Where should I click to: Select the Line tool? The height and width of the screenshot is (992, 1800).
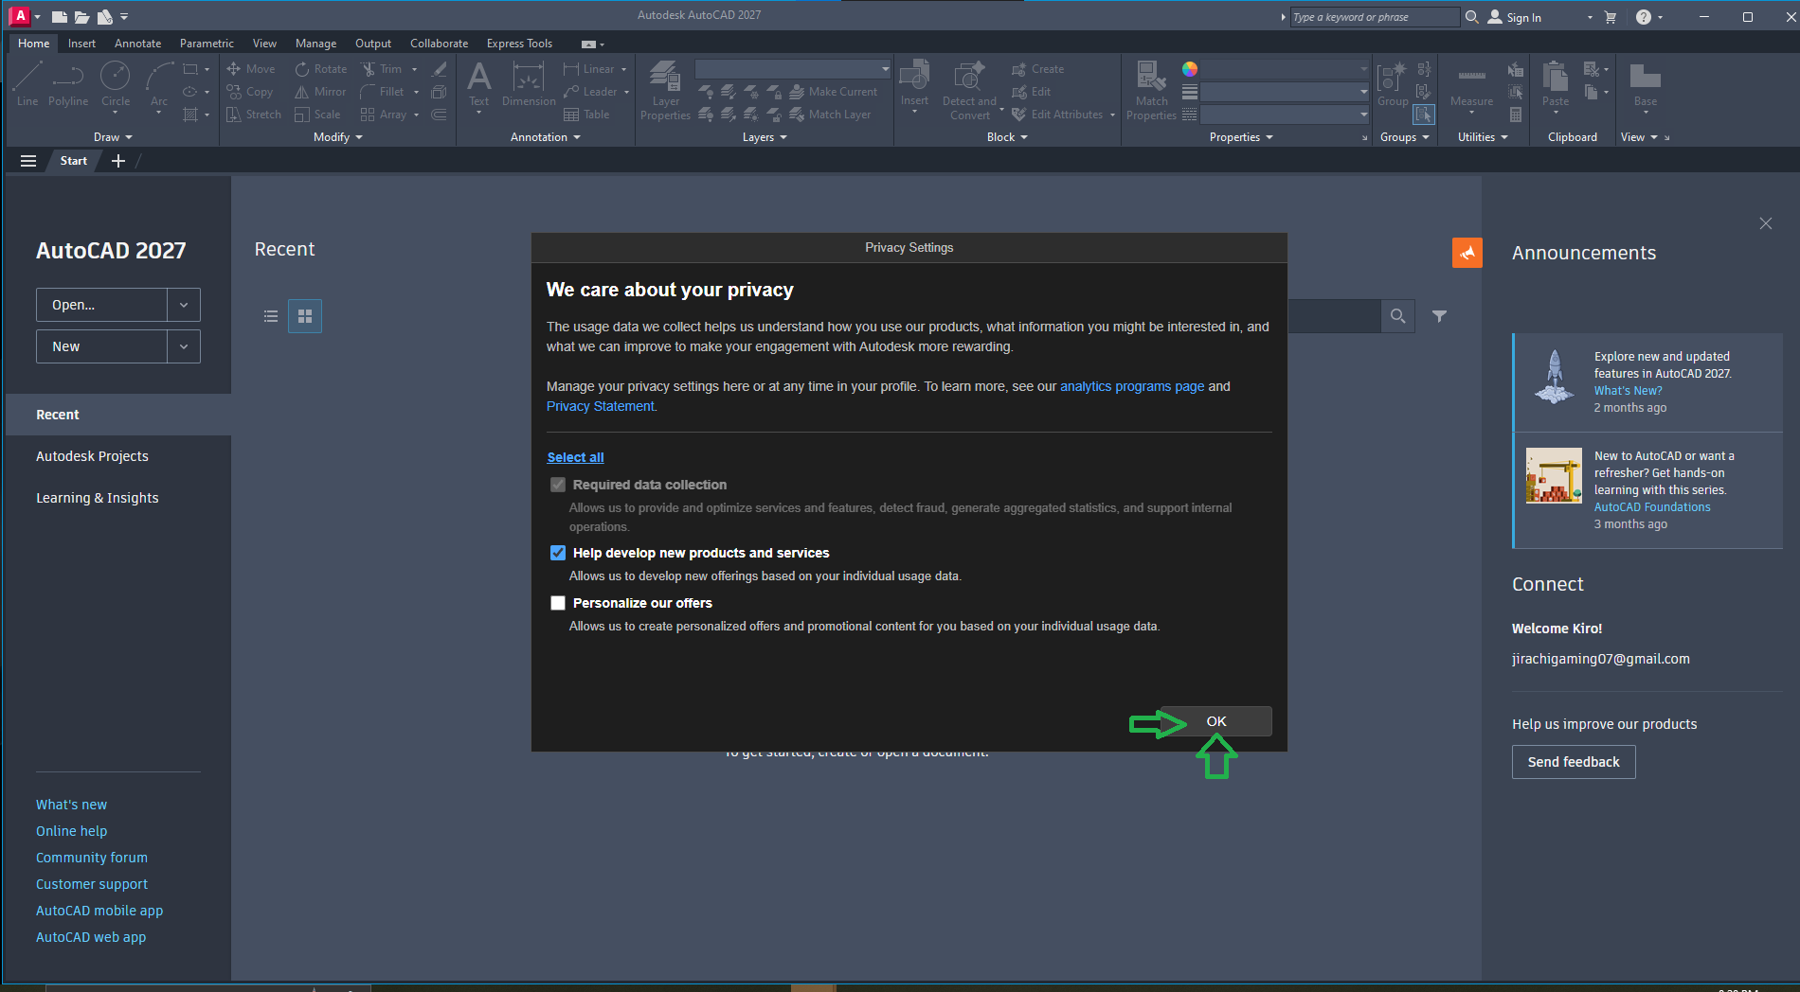tap(27, 85)
